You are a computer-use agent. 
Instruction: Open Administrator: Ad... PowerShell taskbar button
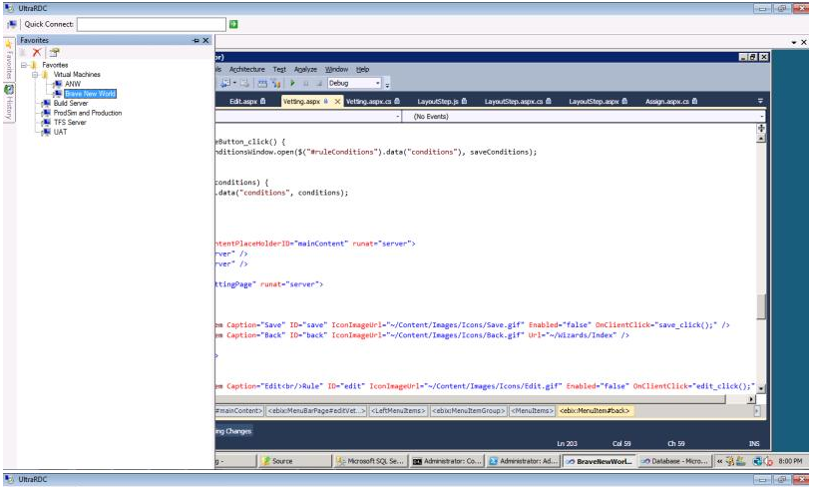[x=523, y=460]
